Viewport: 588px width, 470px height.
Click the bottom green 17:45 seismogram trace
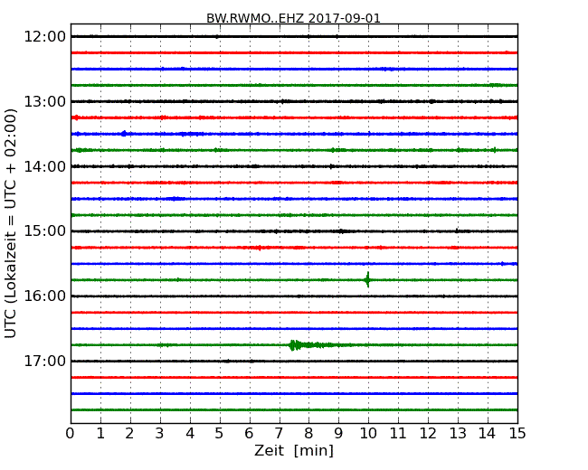(x=294, y=410)
